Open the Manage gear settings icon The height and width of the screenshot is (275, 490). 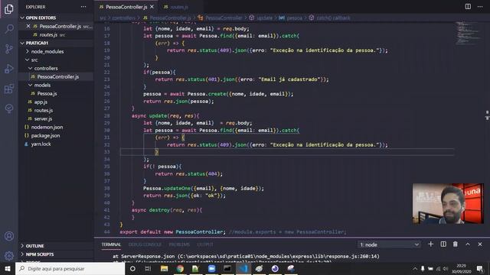pos(9,256)
